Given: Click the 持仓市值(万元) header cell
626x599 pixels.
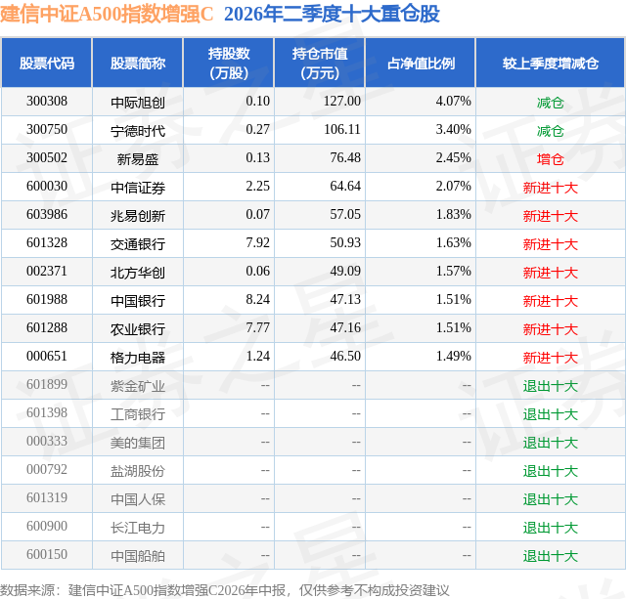Looking at the screenshot, I should (x=320, y=63).
